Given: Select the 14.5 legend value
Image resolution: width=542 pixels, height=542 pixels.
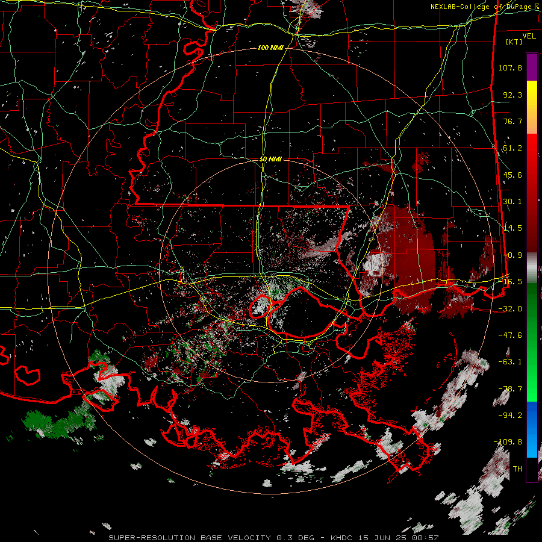Looking at the screenshot, I should click(x=512, y=228).
